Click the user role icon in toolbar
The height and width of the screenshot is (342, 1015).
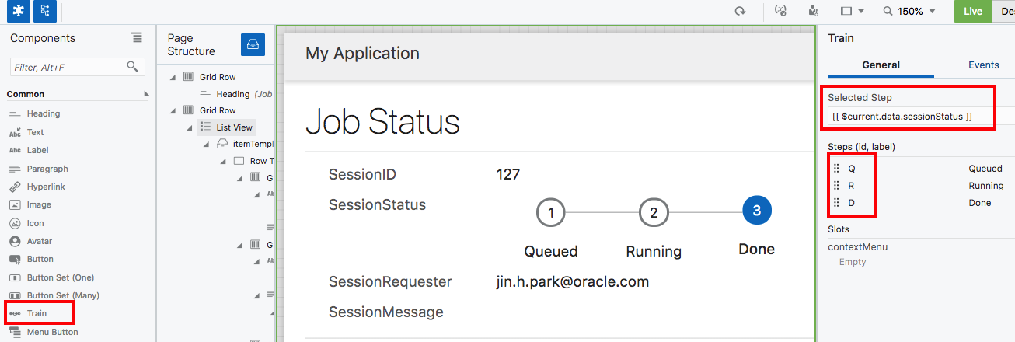(813, 11)
